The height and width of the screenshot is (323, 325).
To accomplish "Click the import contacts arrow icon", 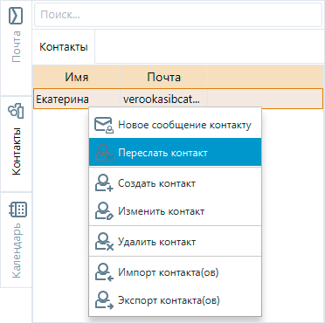I will click(x=104, y=272).
